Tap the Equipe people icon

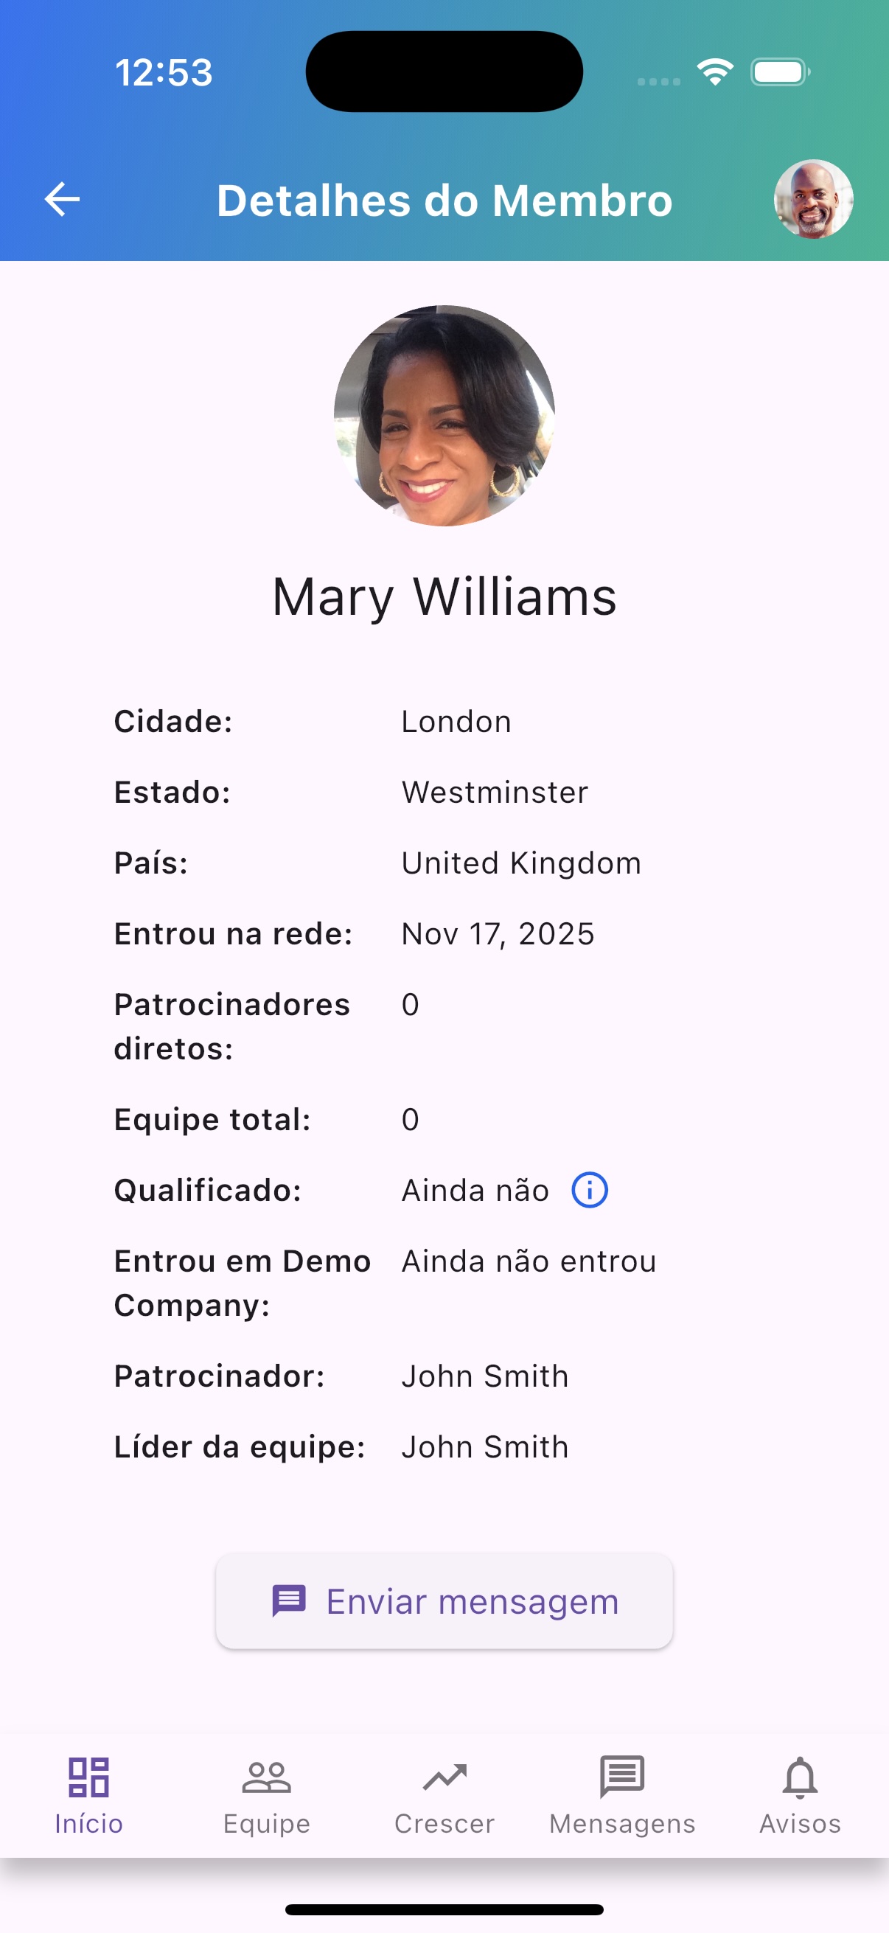[x=266, y=1777]
